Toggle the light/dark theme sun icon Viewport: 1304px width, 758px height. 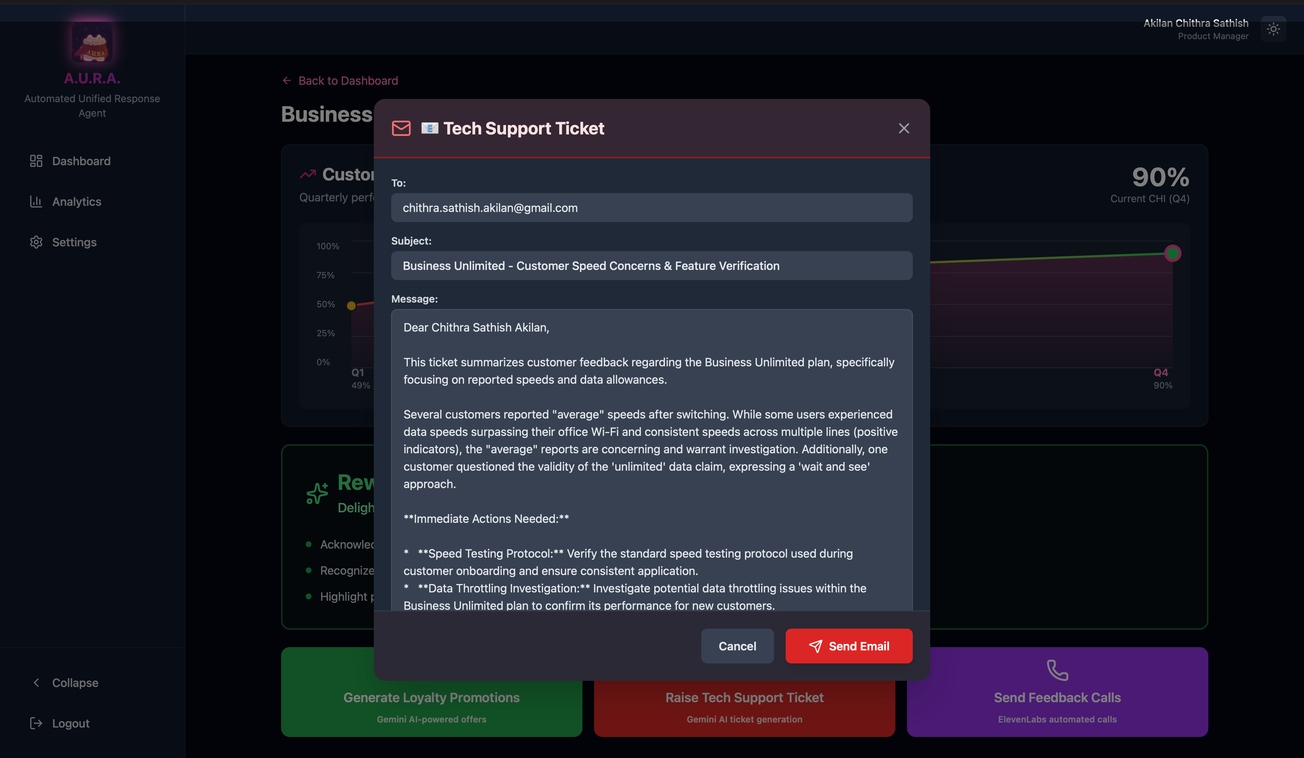point(1273,29)
